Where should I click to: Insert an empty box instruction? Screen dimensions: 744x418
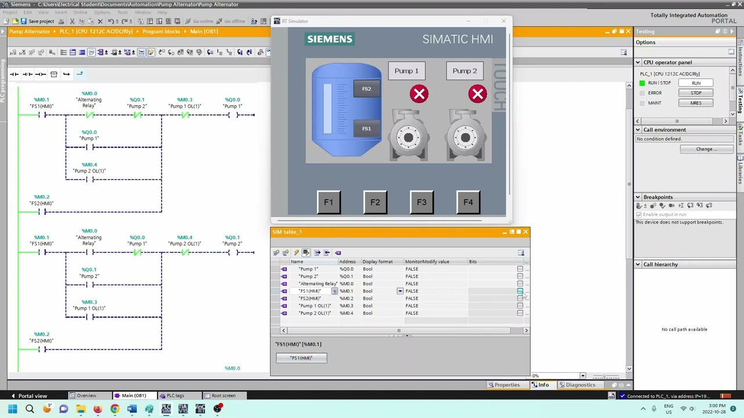53,74
